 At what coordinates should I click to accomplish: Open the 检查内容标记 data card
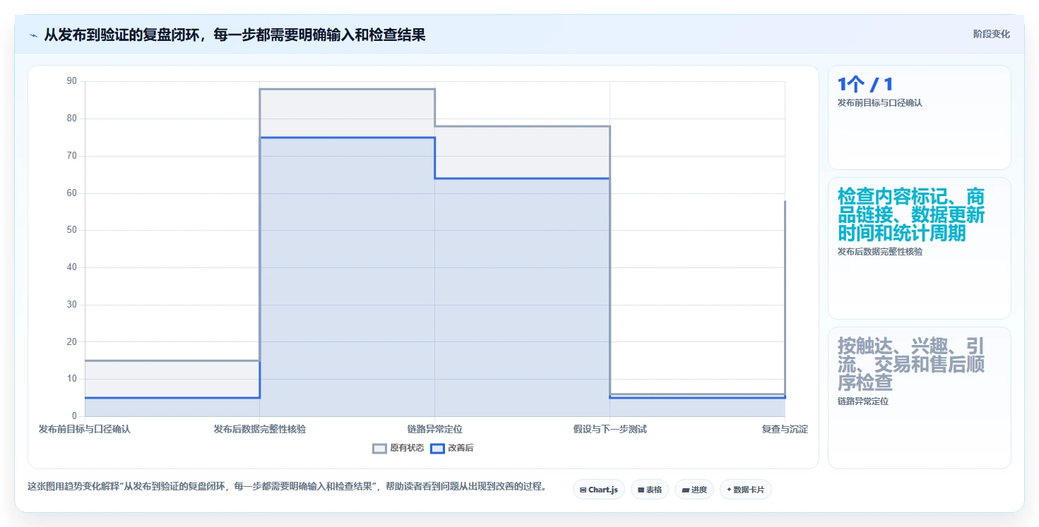[919, 248]
